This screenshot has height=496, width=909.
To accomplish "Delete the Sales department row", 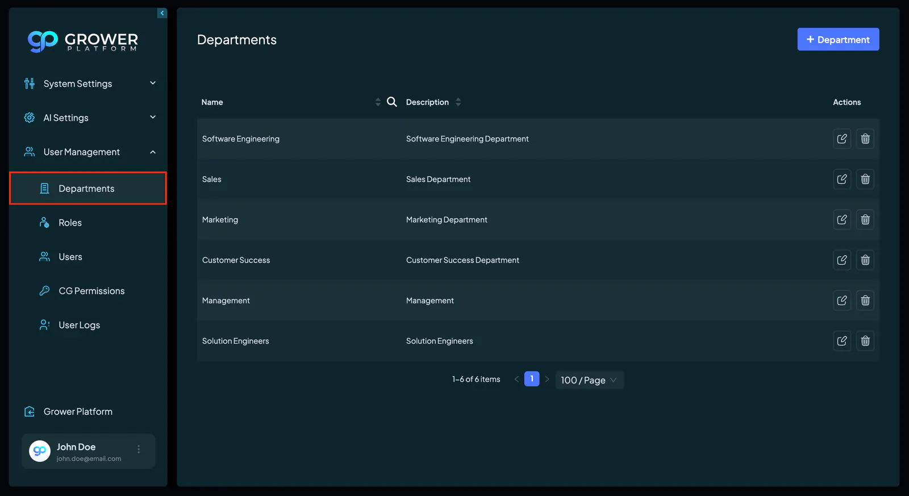I will pos(865,179).
